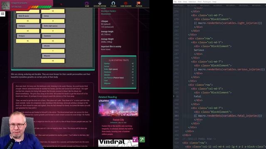This screenshot has height=149, width=266.
Task: Click the yellow value field under Handguns
Action: tap(28, 31)
